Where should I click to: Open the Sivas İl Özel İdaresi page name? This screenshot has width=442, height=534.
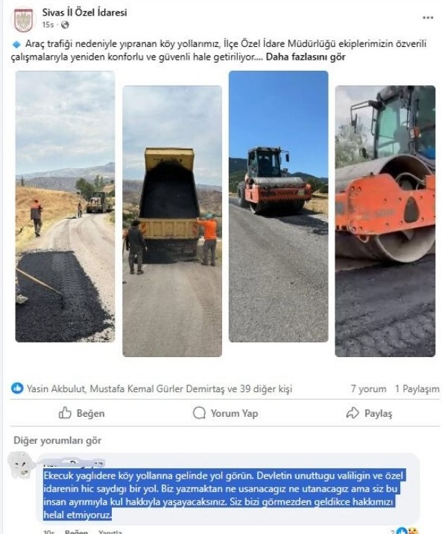pyautogui.click(x=84, y=13)
